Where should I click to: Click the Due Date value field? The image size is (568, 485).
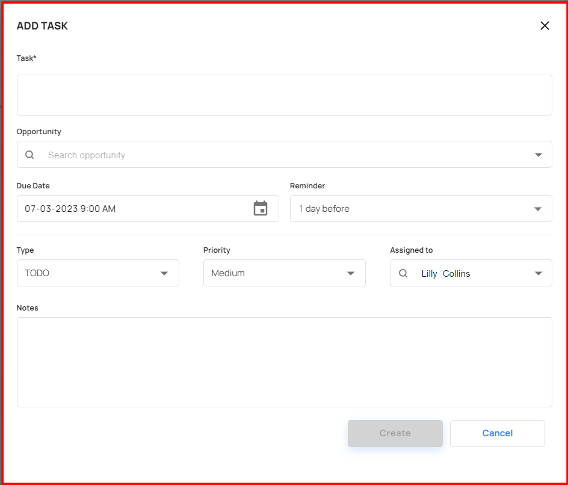point(148,209)
